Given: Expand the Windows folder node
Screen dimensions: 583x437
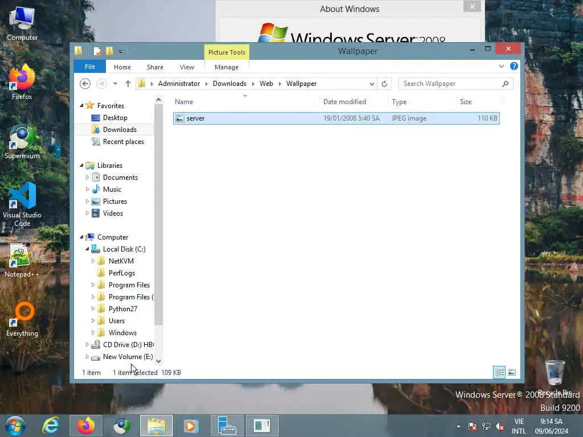Looking at the screenshot, I should click(93, 332).
